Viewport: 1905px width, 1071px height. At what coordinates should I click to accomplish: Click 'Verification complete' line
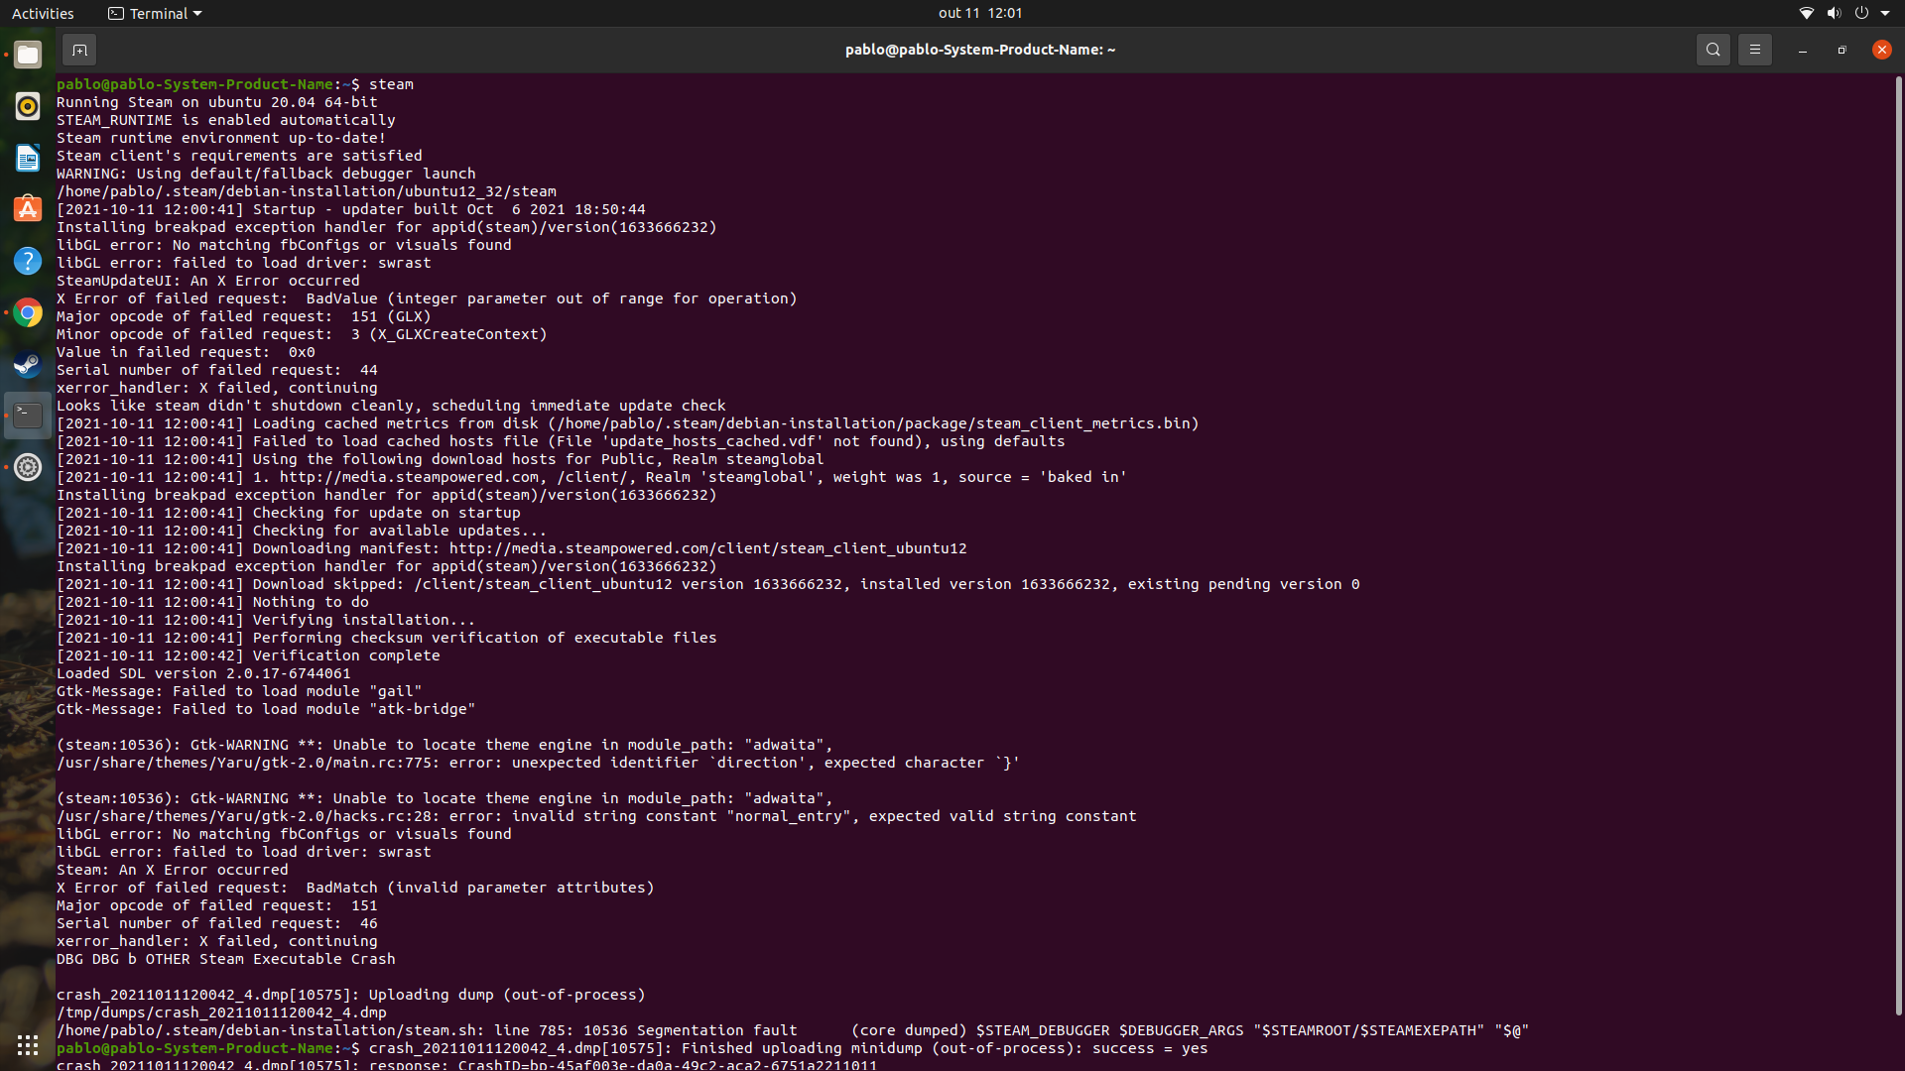tap(248, 655)
